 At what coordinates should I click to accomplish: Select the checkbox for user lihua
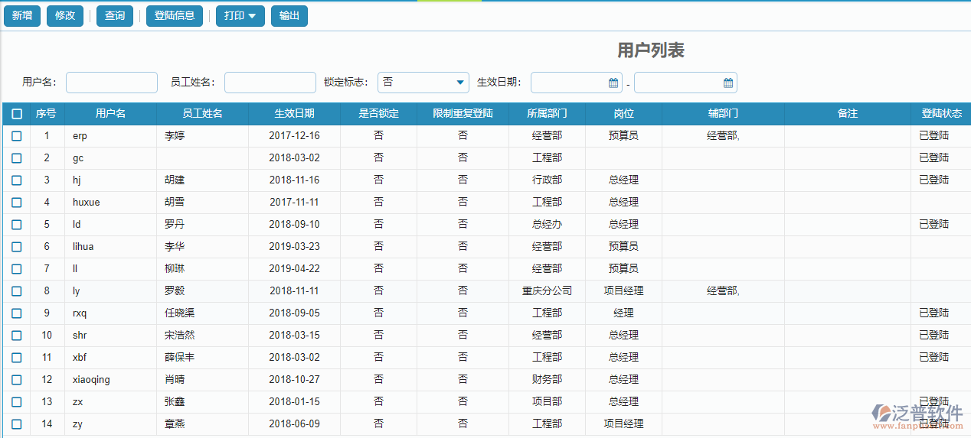(x=17, y=247)
